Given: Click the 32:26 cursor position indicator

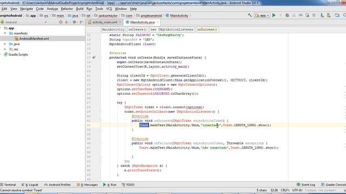Looking at the screenshot, I should click(274, 190).
